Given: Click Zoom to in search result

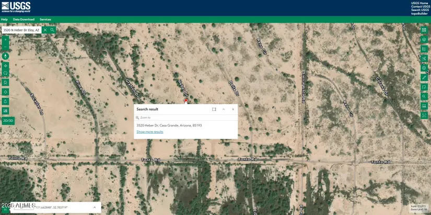Looking at the screenshot, I should pos(145,118).
